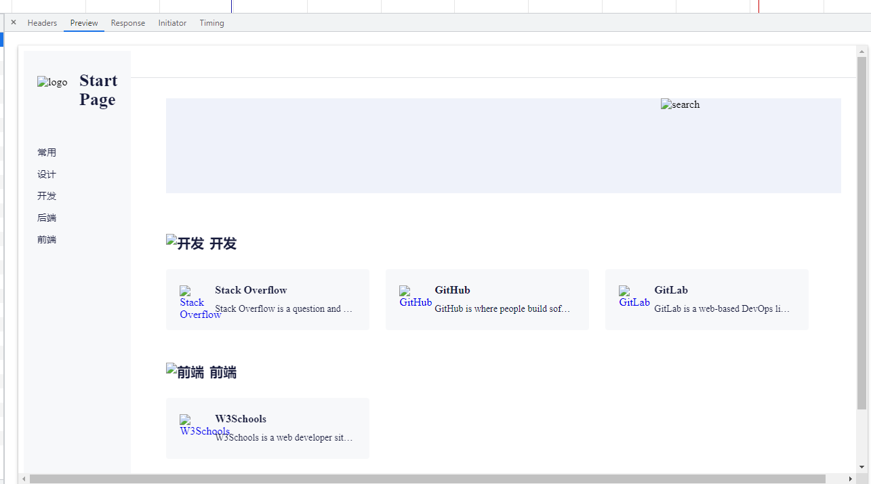Open the GitLab bookmark card
This screenshot has width=871, height=484.
point(706,299)
